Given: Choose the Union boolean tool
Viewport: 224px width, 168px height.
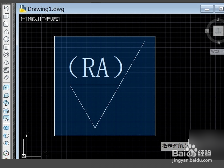Looking at the screenshot, I should tap(6, 128).
